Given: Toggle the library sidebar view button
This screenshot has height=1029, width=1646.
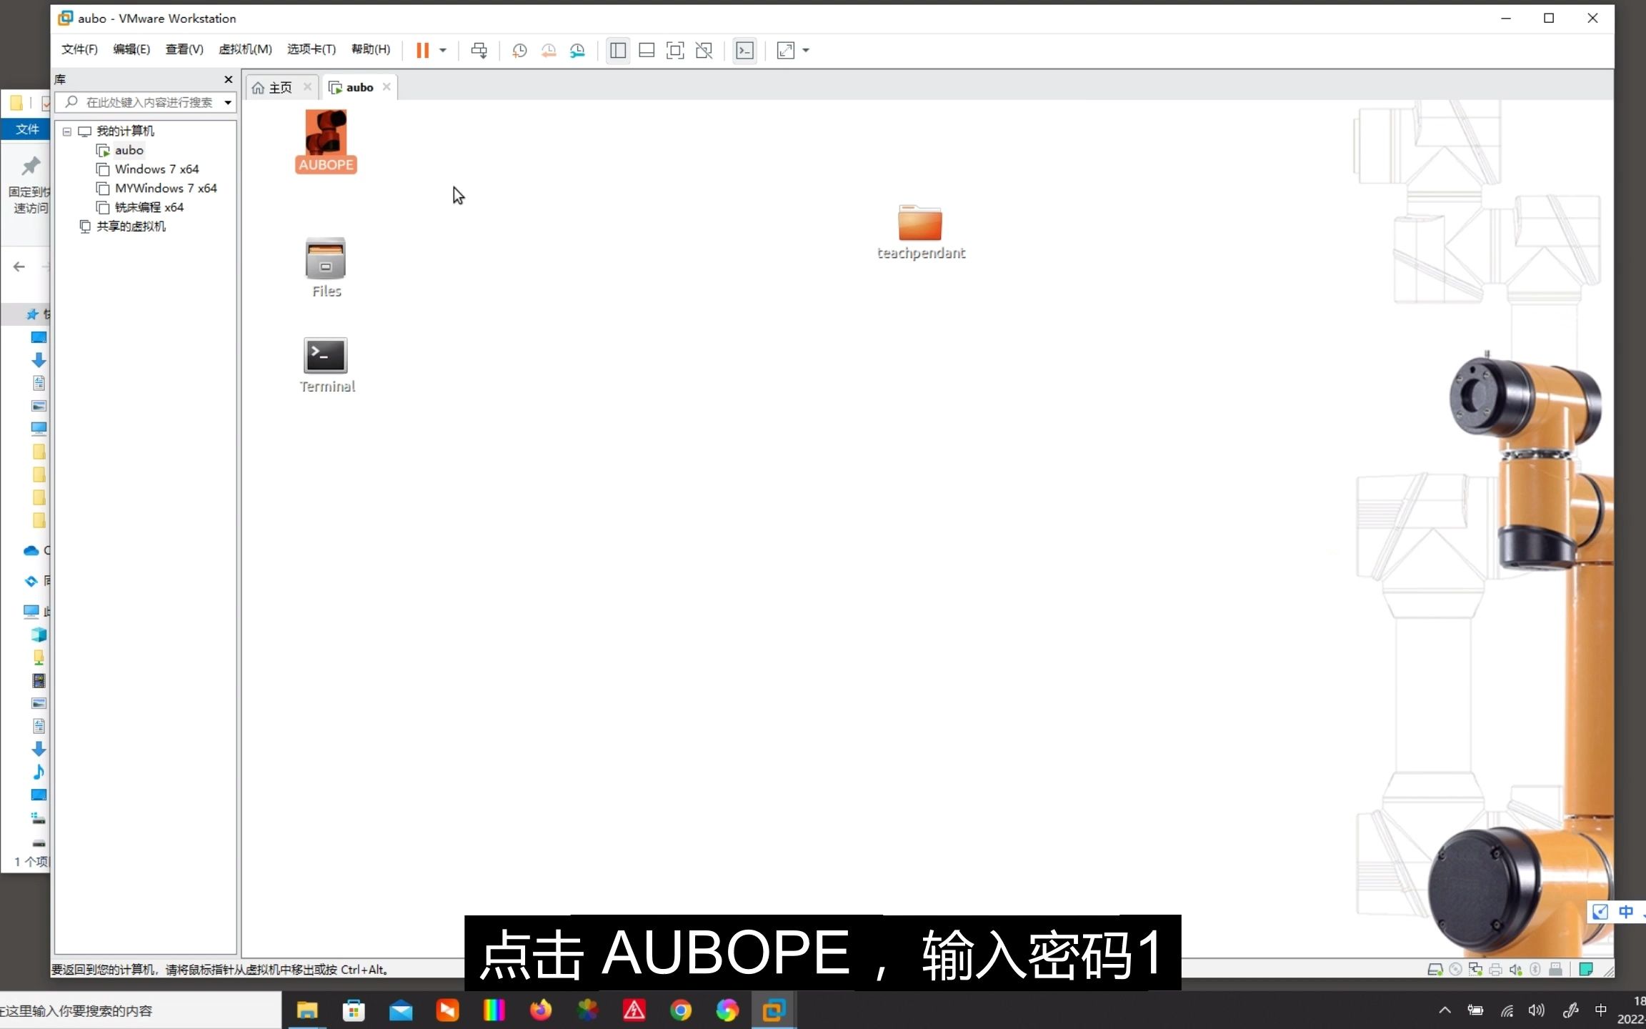Looking at the screenshot, I should 618,50.
